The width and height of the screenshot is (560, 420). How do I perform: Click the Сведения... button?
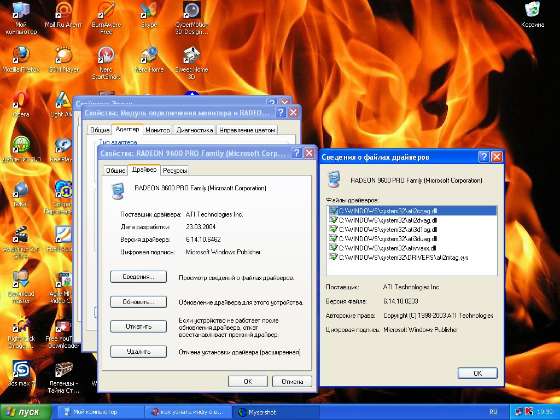point(138,277)
